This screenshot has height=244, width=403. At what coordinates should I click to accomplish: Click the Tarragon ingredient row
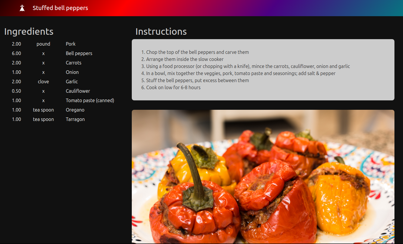pos(75,119)
